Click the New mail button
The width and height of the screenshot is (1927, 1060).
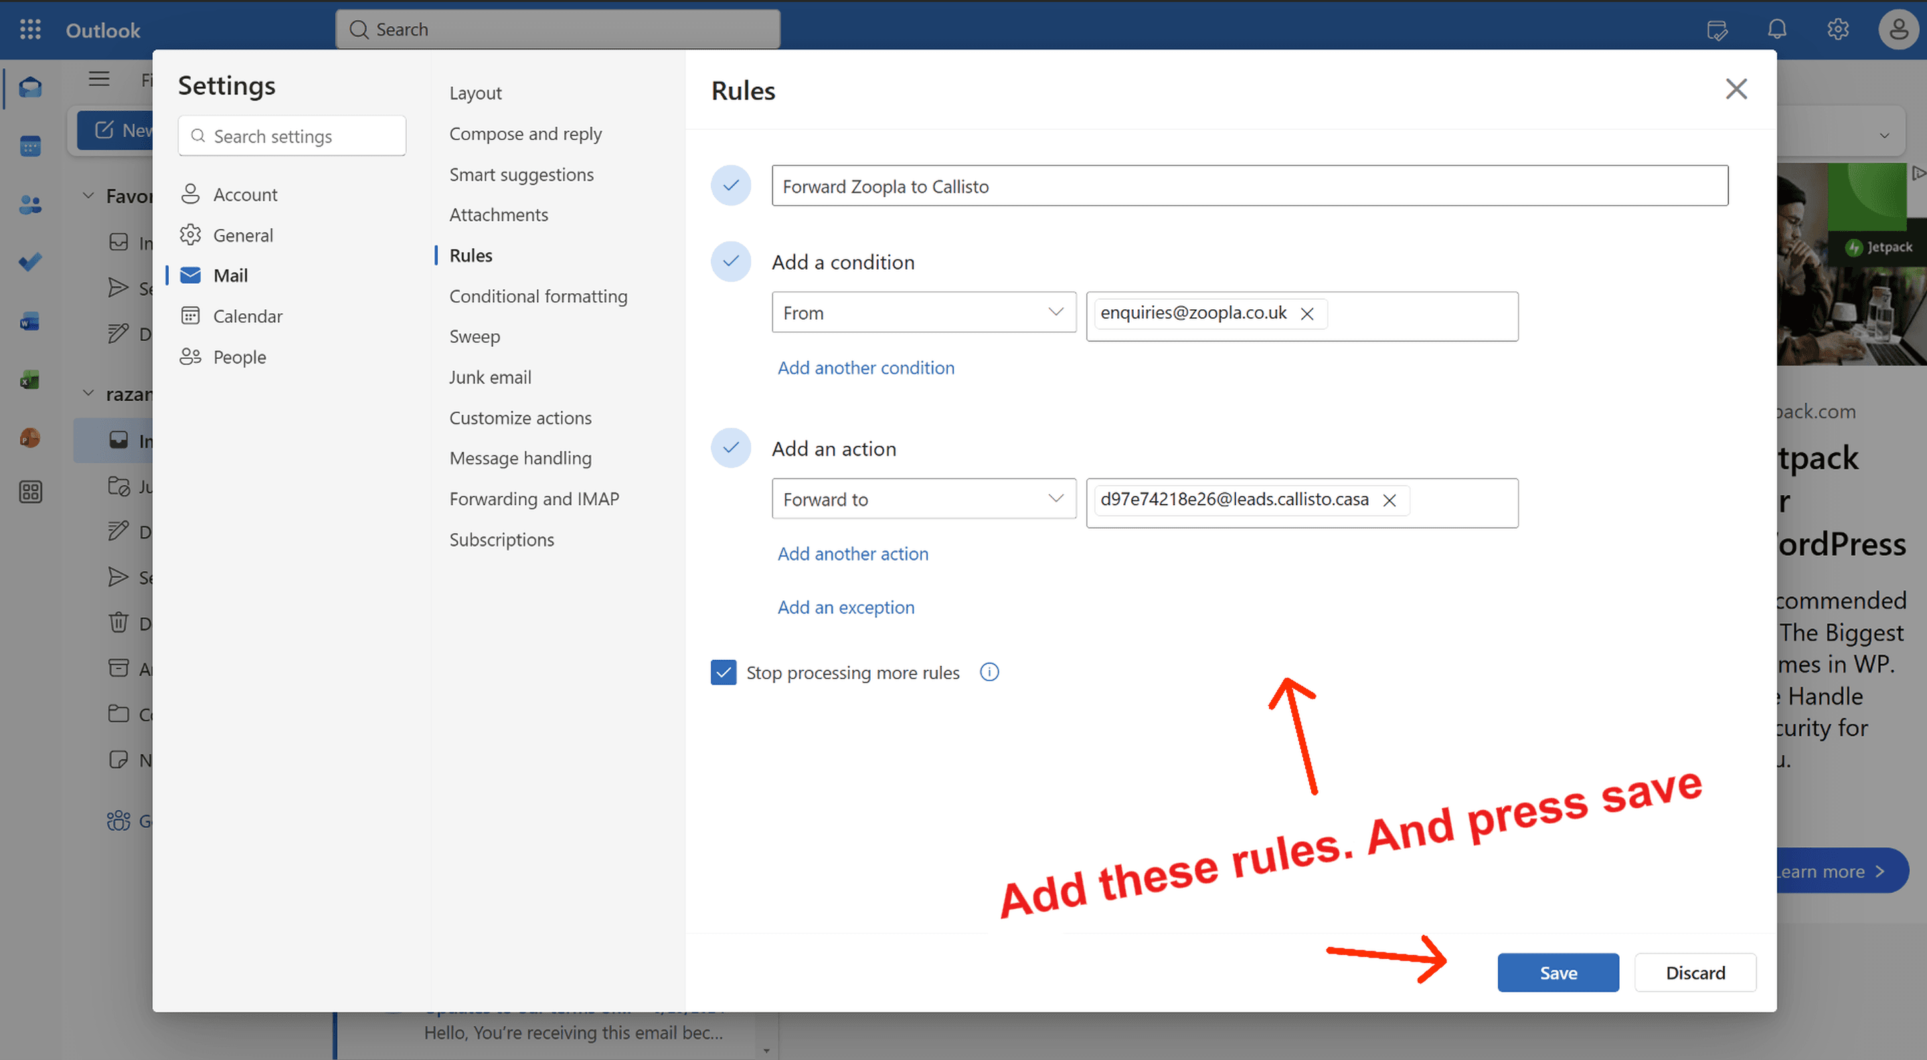click(116, 130)
